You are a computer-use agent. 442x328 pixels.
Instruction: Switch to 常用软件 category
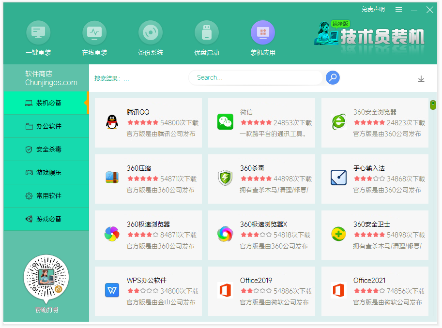[x=46, y=196]
